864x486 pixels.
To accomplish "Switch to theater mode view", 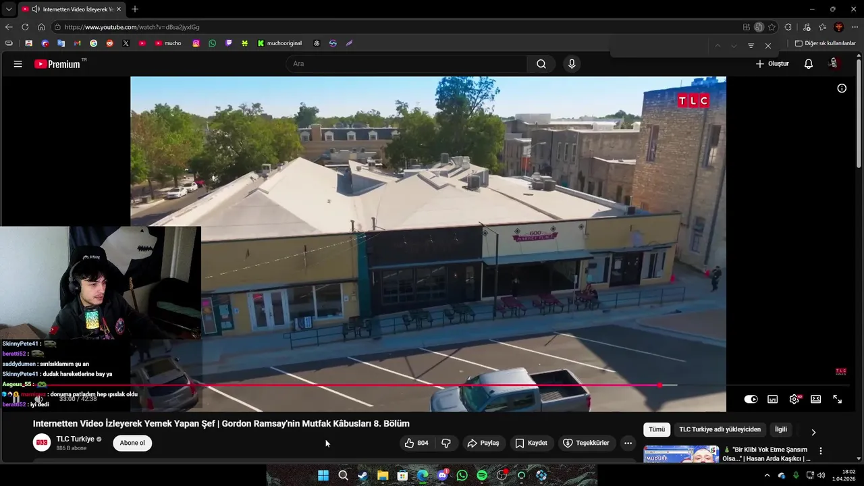I will point(815,399).
